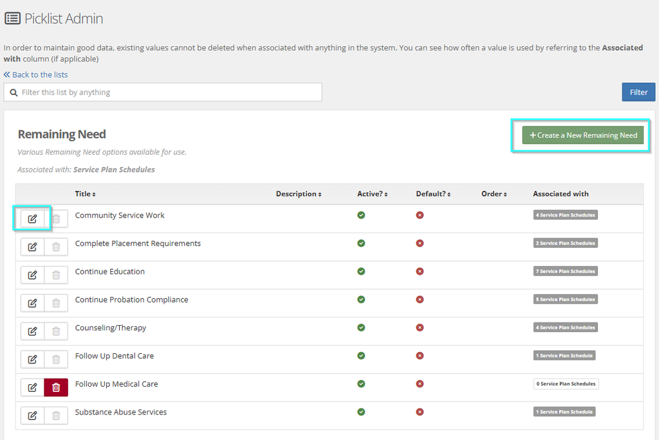Click the '2 Service Plan Schedules' badge
Screen dimensions: 659x440
(565, 243)
